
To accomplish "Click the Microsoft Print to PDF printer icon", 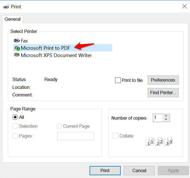I will click(17, 48).
